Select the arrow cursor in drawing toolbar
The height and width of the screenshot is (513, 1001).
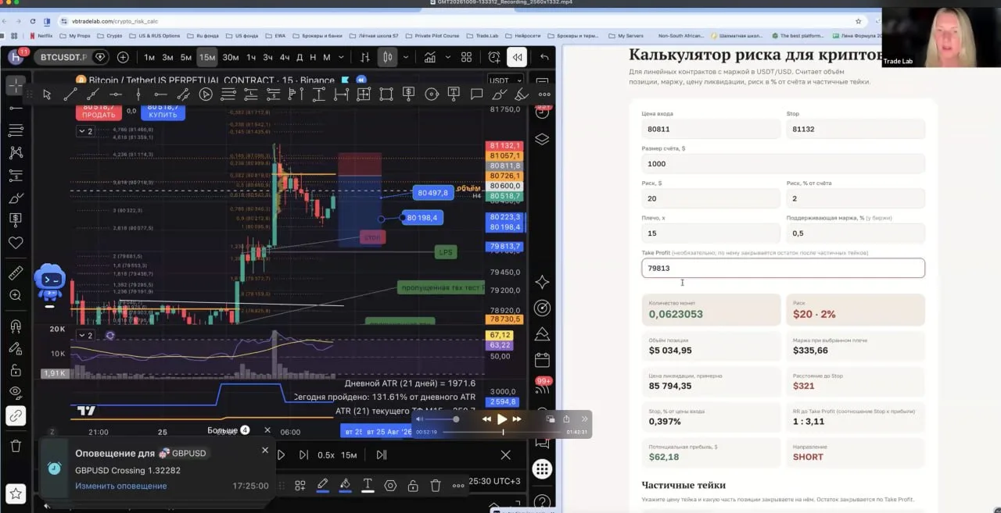click(47, 94)
